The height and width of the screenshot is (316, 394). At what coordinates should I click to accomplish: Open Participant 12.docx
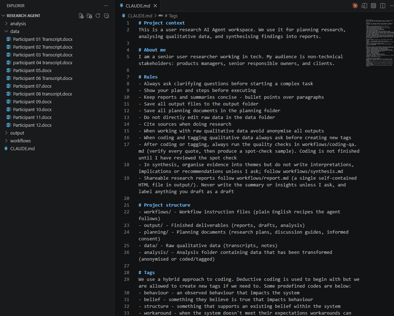click(x=32, y=125)
